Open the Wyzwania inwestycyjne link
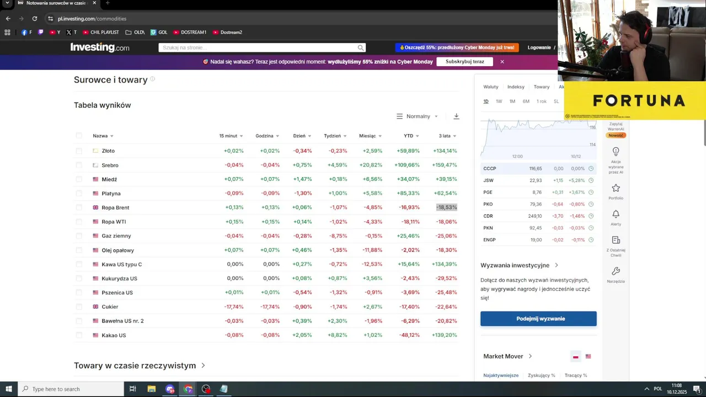706x397 pixels. coord(520,265)
